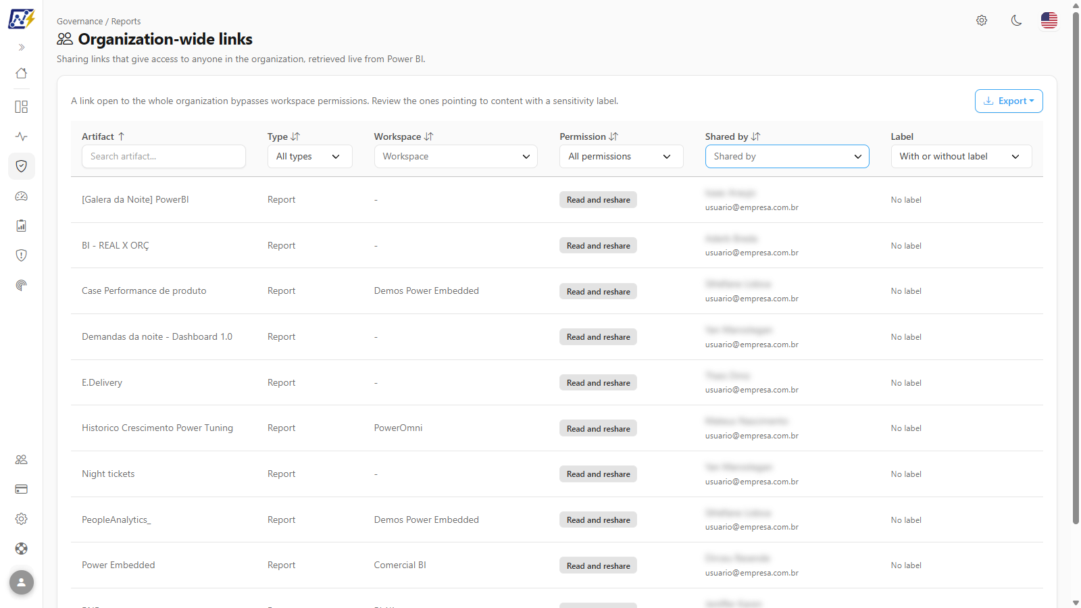This screenshot has width=1081, height=608.
Task: Open the Home icon in sidebar
Action: (22, 73)
